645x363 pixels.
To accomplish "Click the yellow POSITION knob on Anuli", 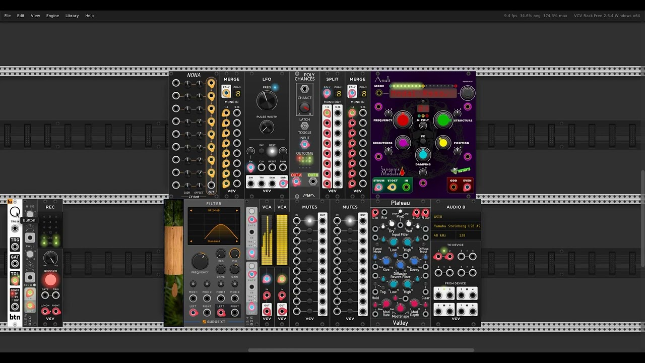I will 443,143.
